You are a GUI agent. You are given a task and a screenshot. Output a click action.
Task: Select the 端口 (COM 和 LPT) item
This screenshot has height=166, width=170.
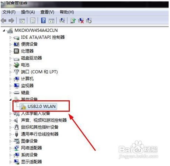tap(39, 72)
